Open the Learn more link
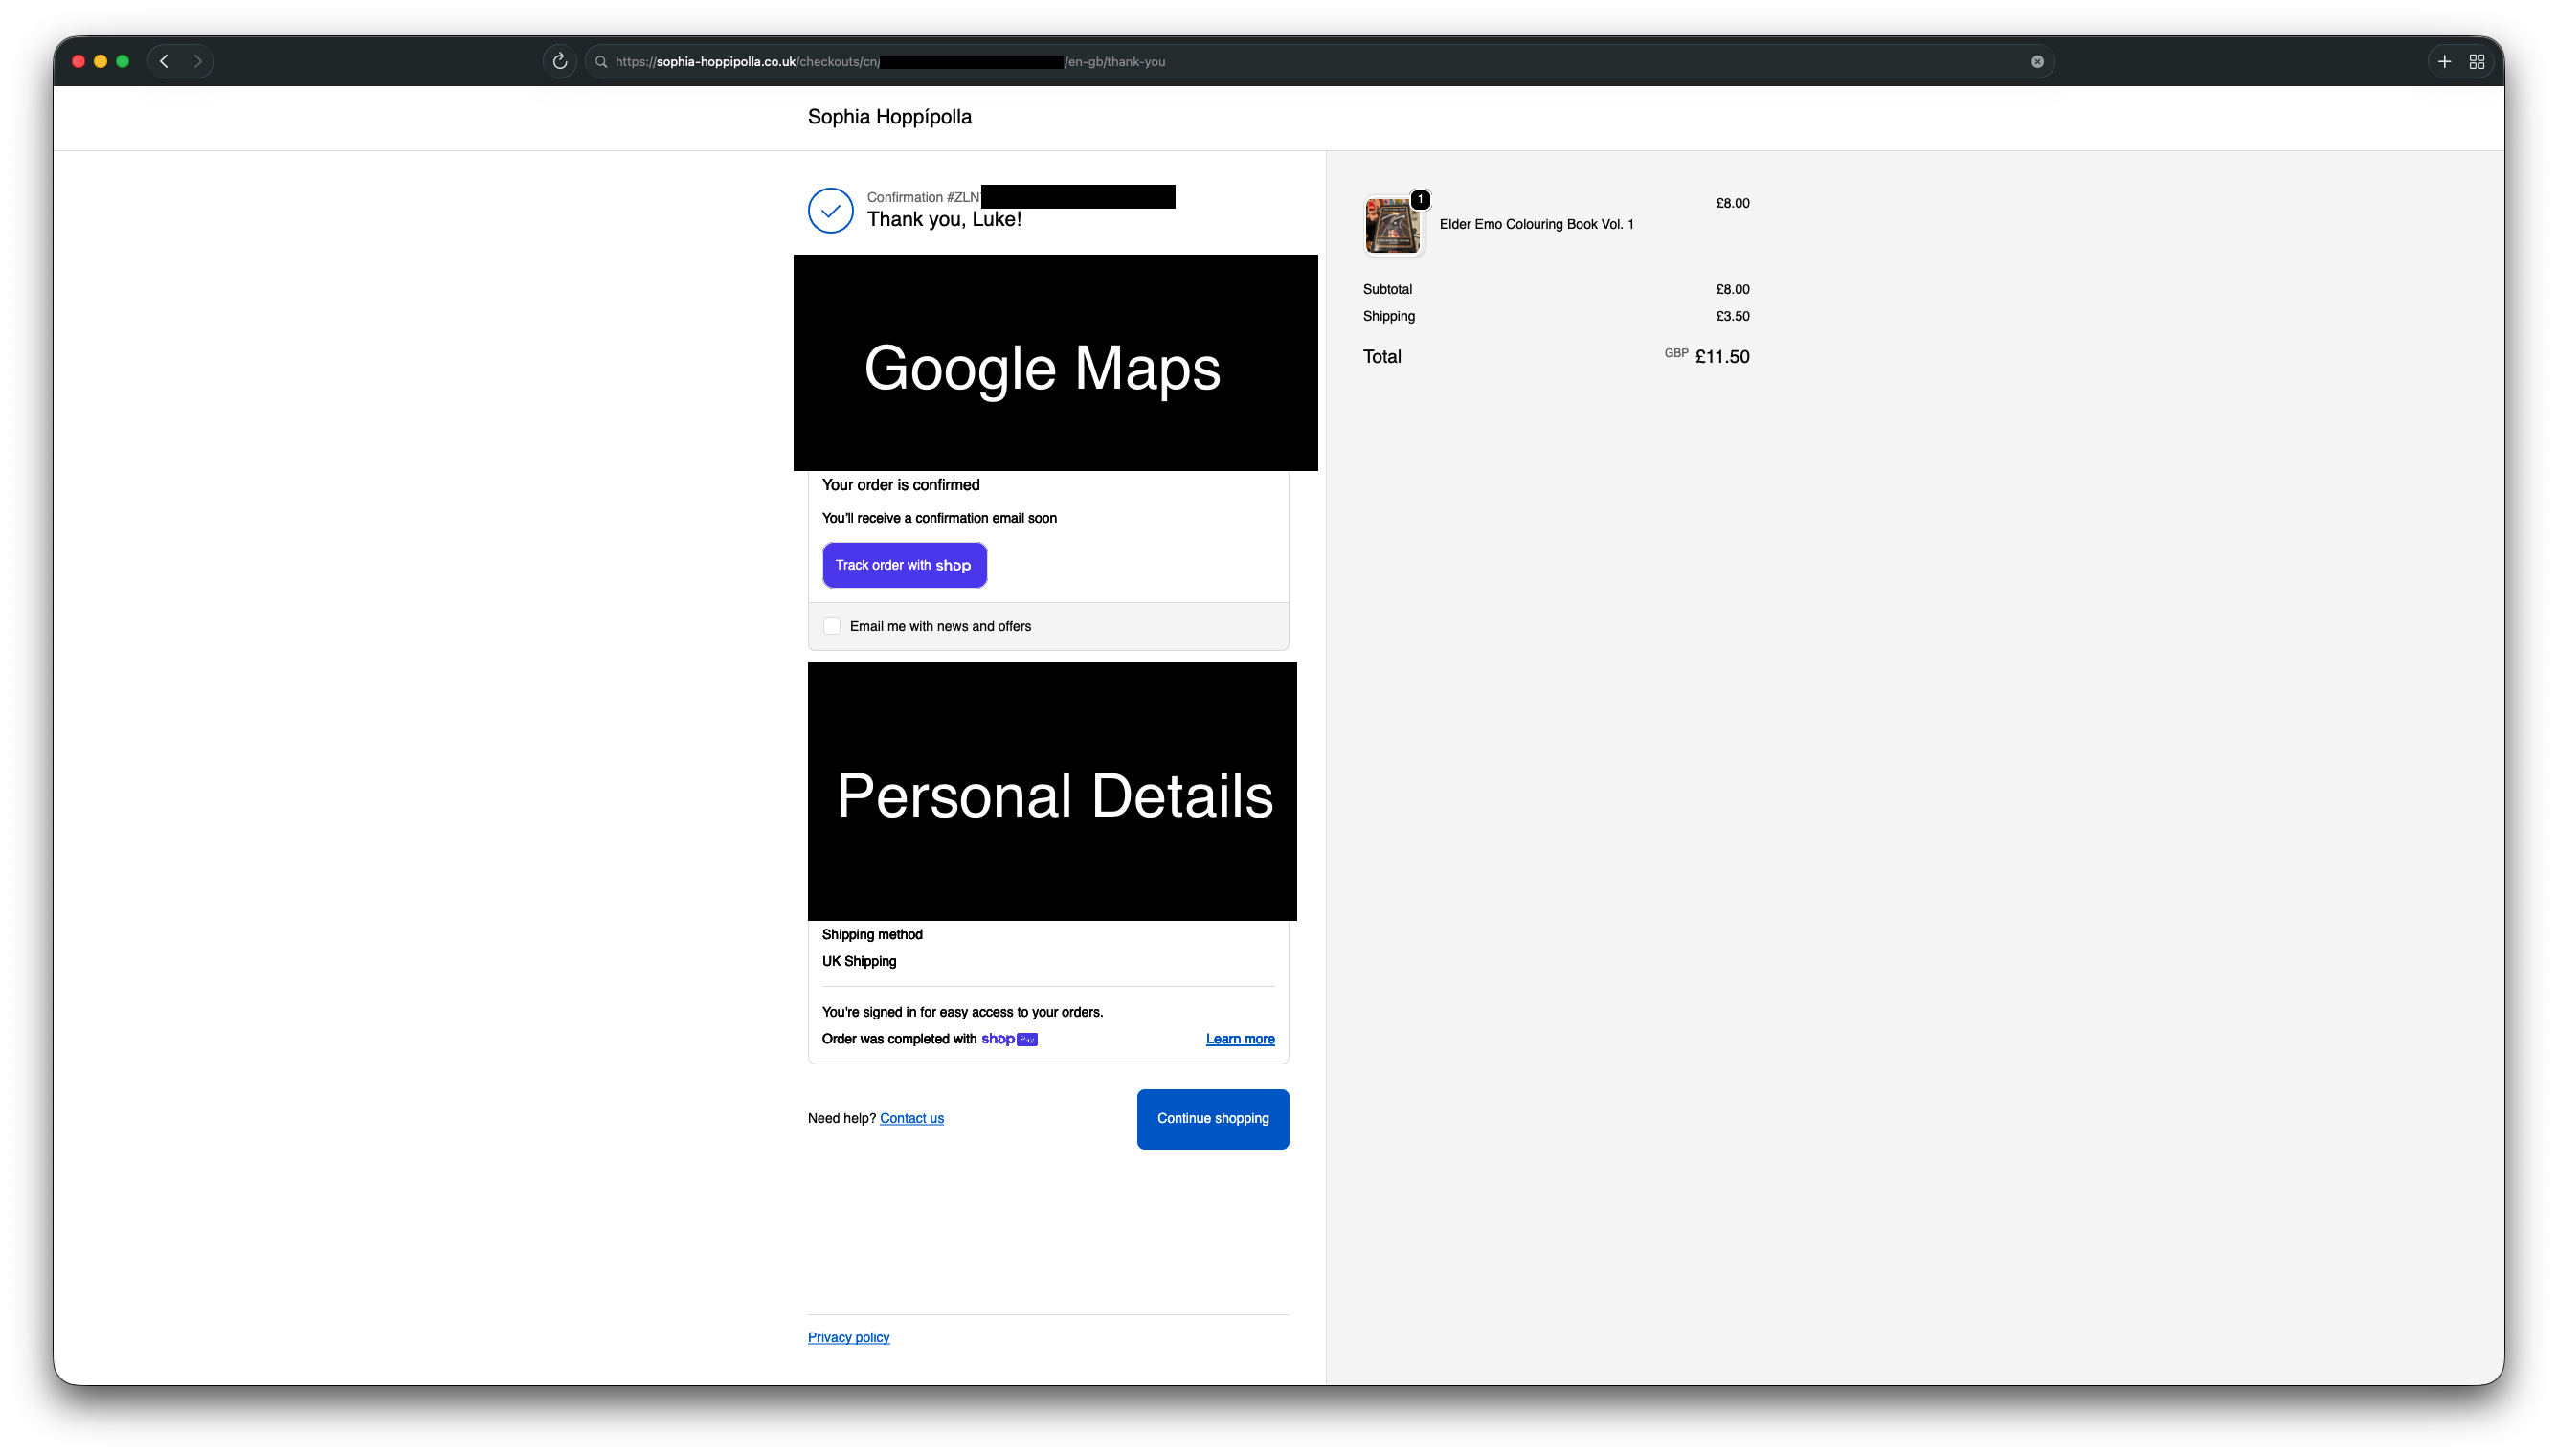Image resolution: width=2558 pixels, height=1456 pixels. pyautogui.click(x=1239, y=1039)
